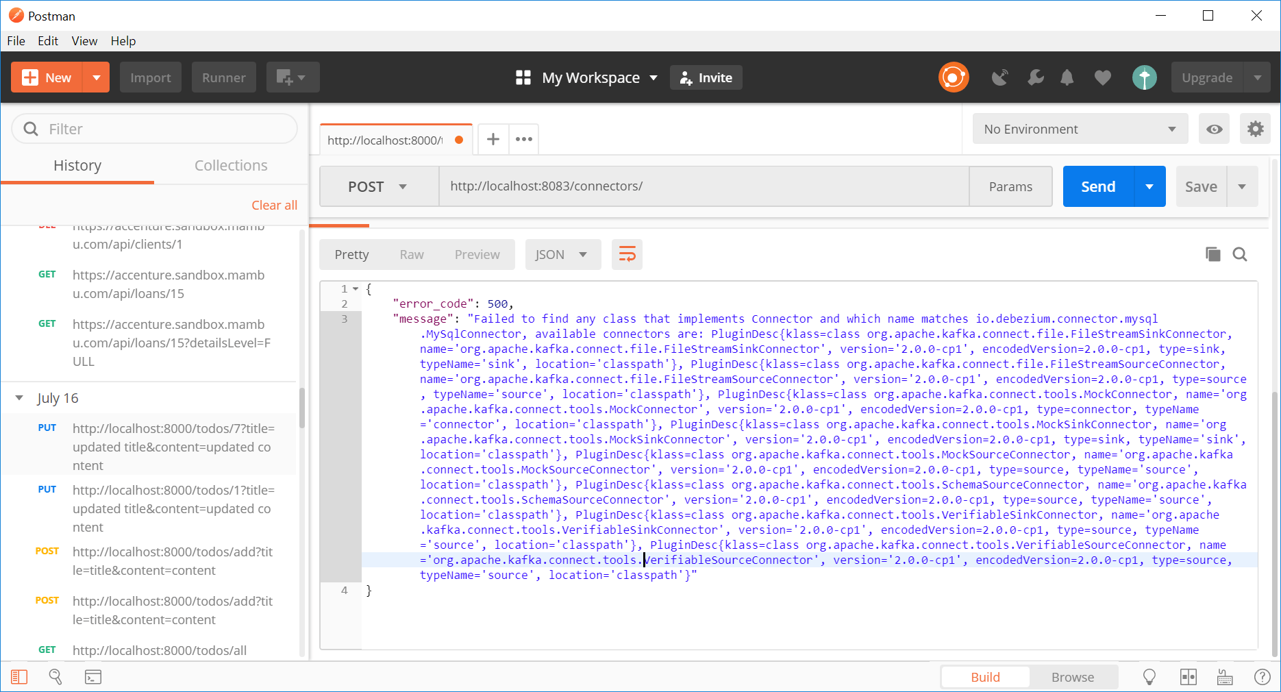Copy response body to clipboard
The width and height of the screenshot is (1281, 692).
tap(1212, 255)
